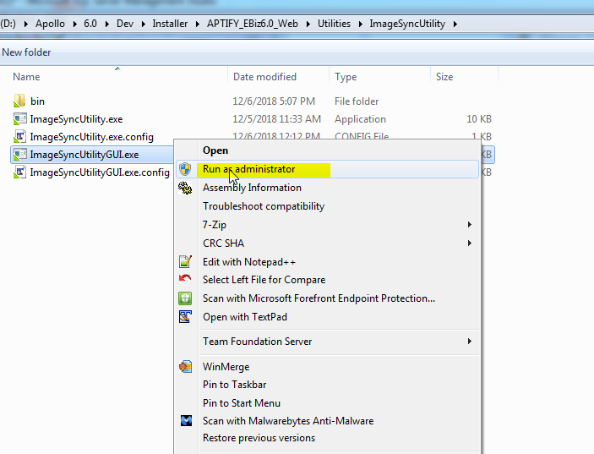
Task: Select Troubleshoot compatibility
Action: pos(264,206)
